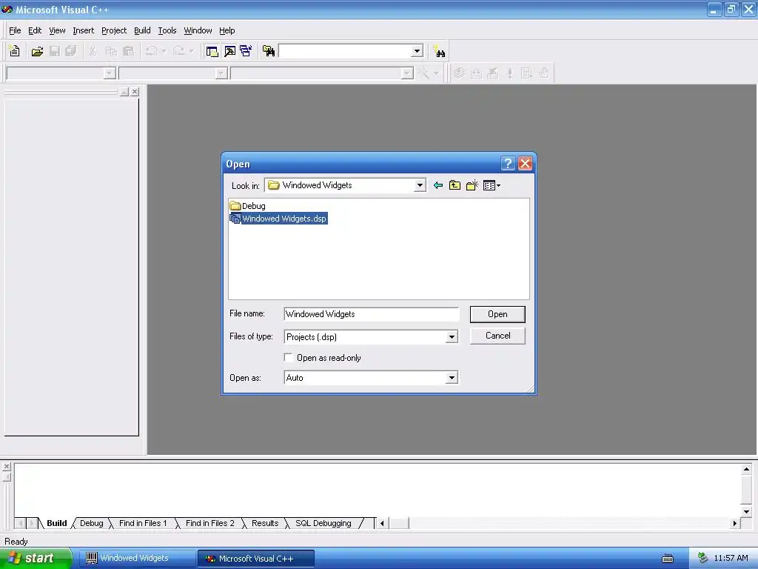Click the File name input field

pyautogui.click(x=372, y=314)
